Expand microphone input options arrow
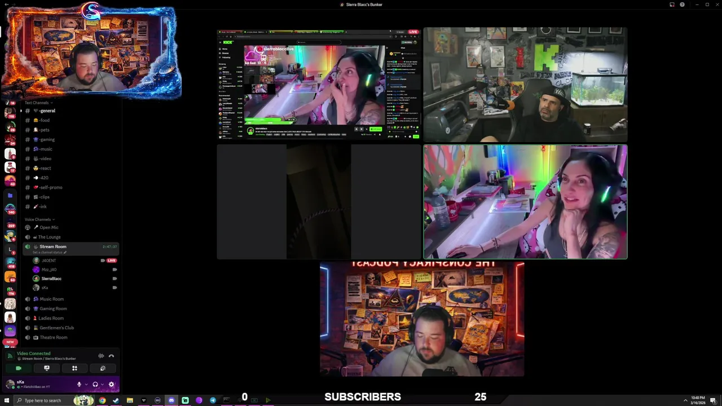The width and height of the screenshot is (722, 406). click(x=86, y=385)
